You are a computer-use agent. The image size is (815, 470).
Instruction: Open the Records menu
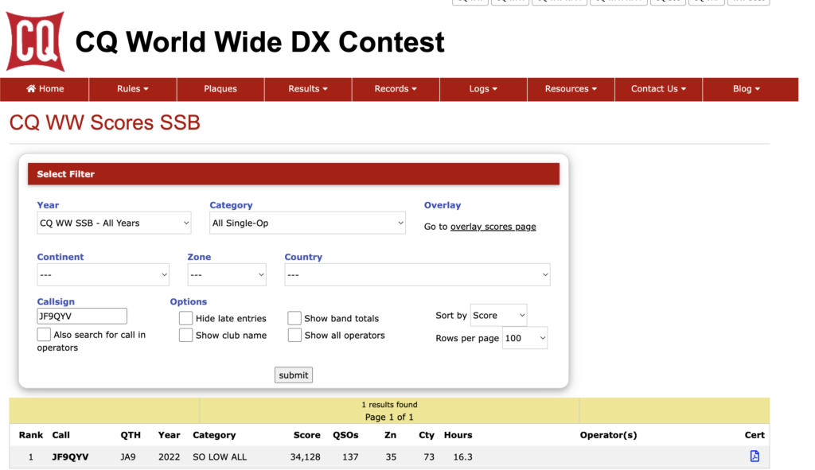396,89
